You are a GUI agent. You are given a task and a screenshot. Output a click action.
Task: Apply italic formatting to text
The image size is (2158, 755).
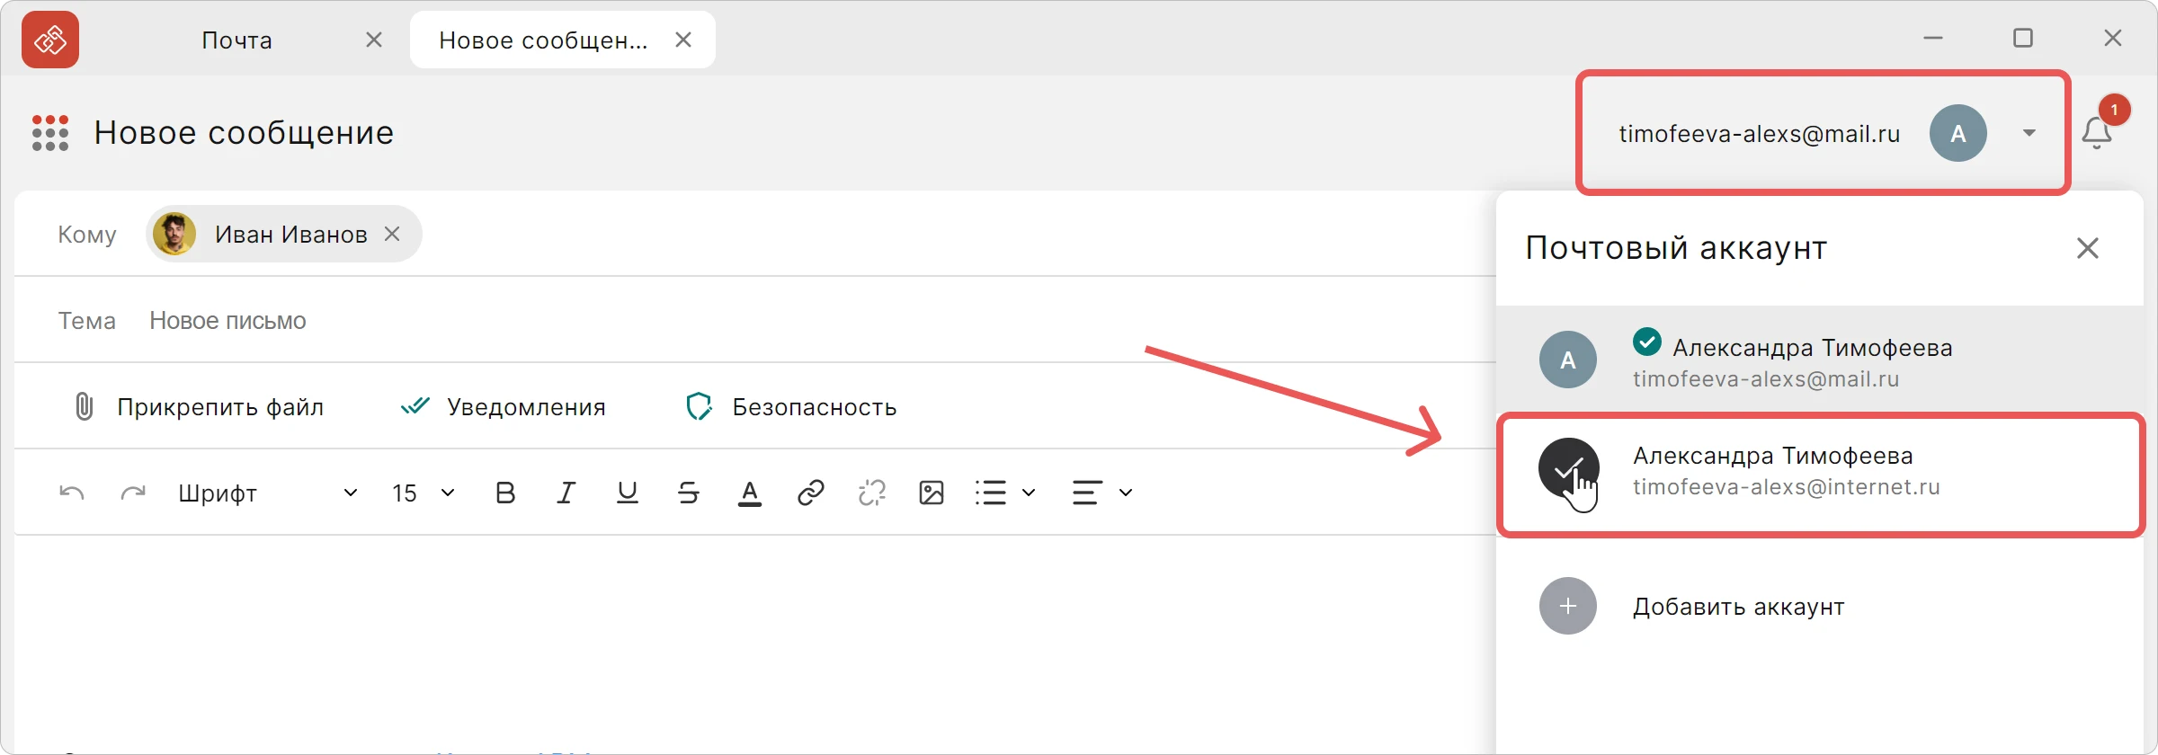coord(566,493)
